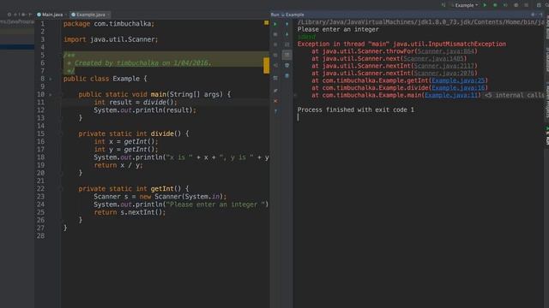Viewport: 549px width, 308px height.
Task: Click 'import java.util.Scanner;' statement
Action: point(111,39)
